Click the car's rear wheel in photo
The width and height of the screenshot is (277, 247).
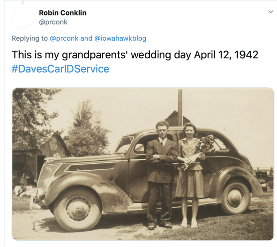(x=236, y=198)
